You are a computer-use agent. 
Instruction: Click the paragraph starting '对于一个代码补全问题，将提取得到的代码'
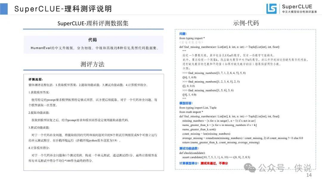93,138
